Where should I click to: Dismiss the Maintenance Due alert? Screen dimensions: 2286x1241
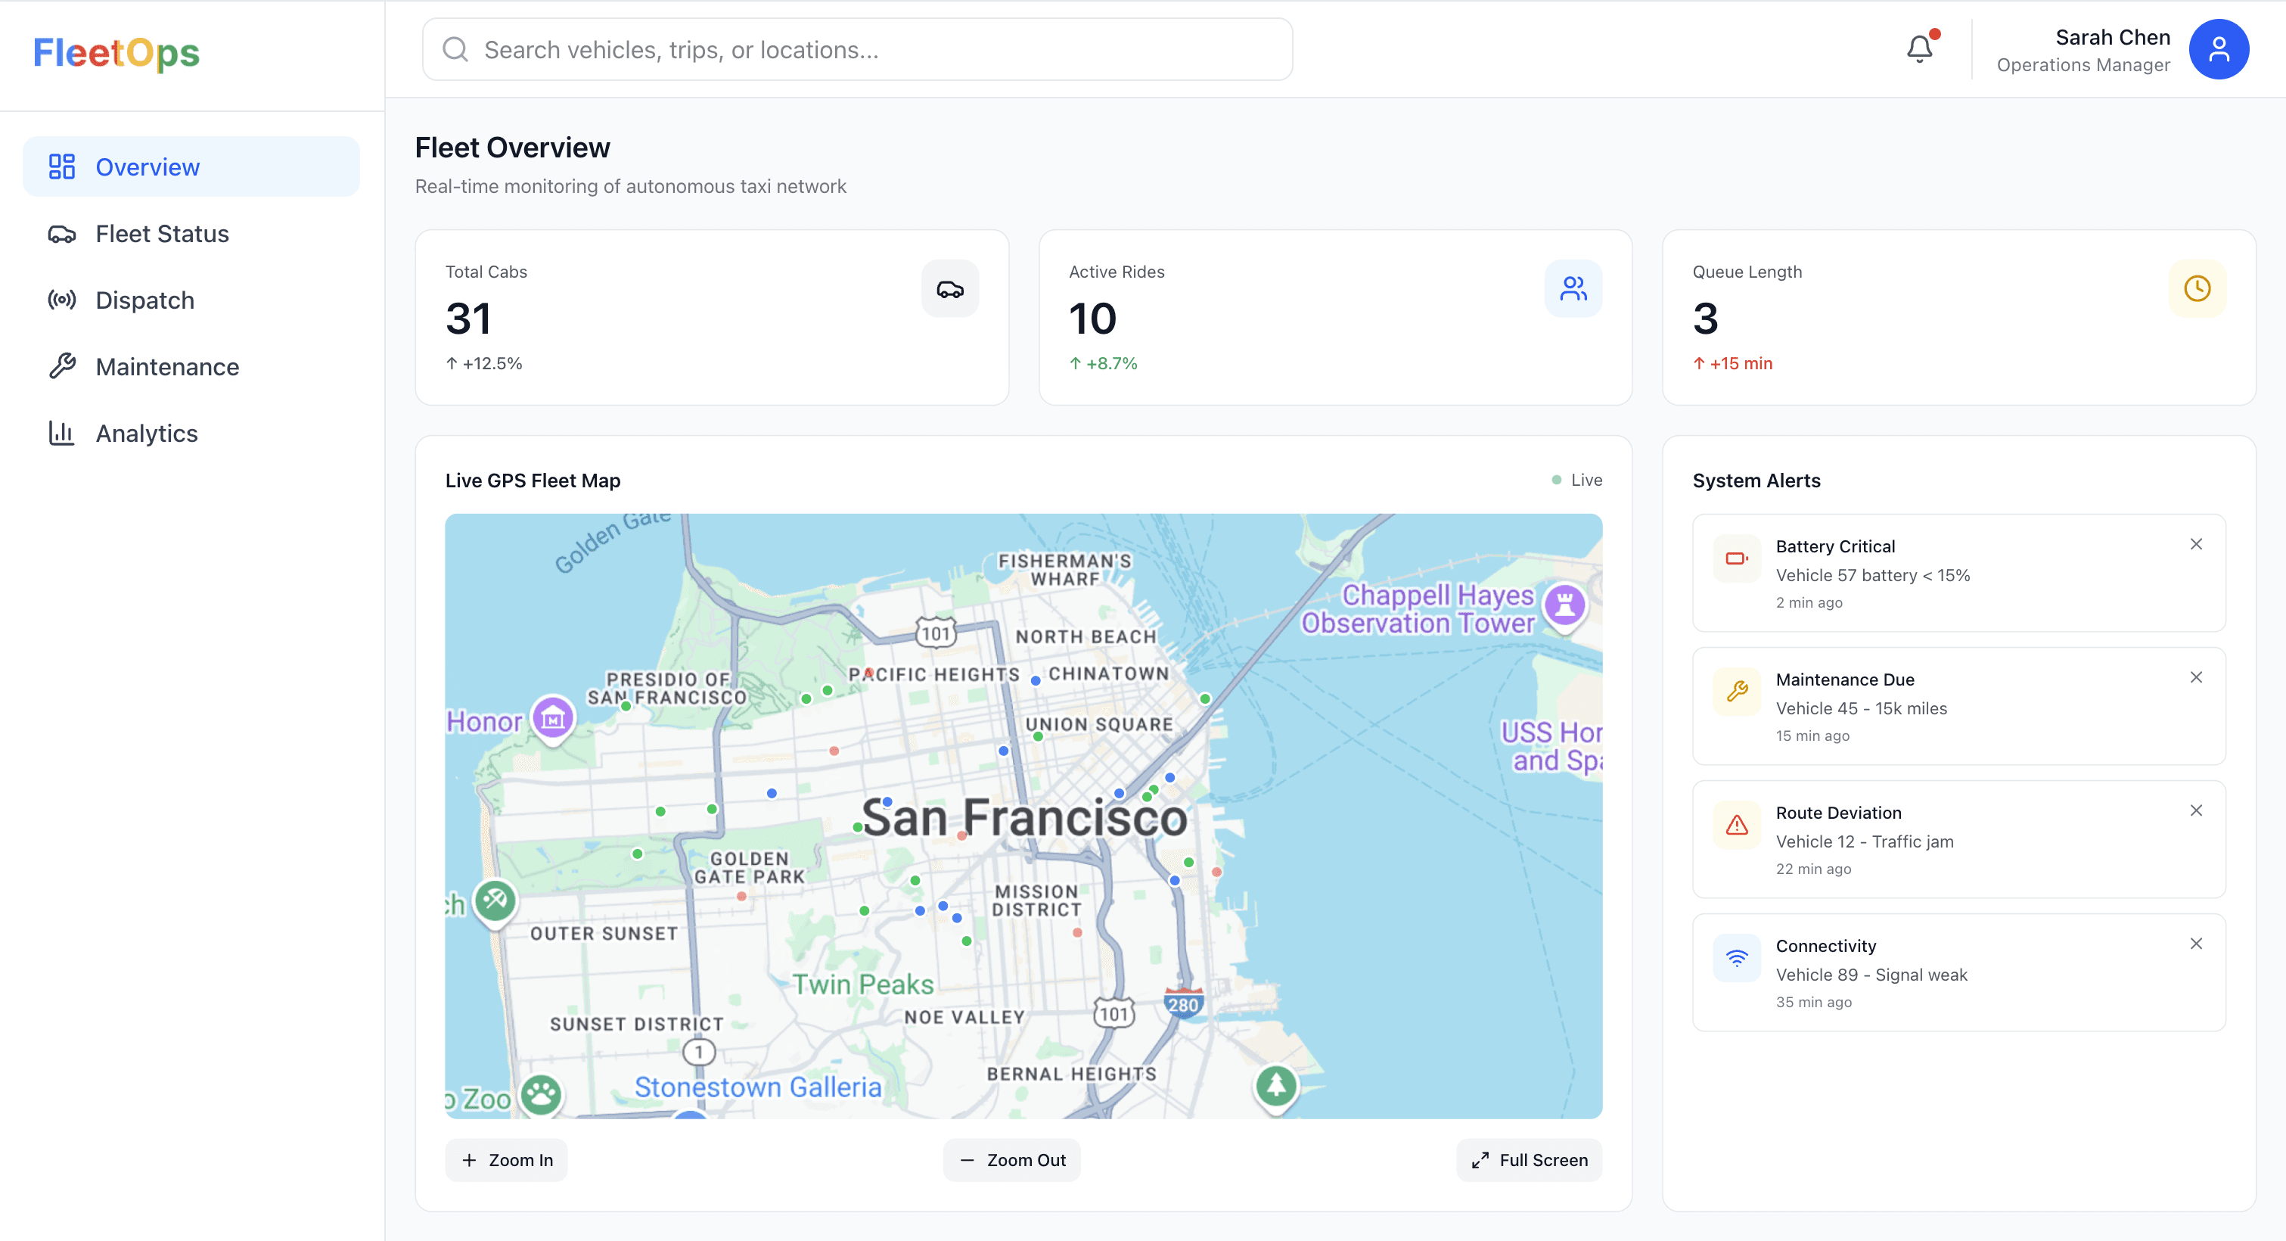(2197, 676)
